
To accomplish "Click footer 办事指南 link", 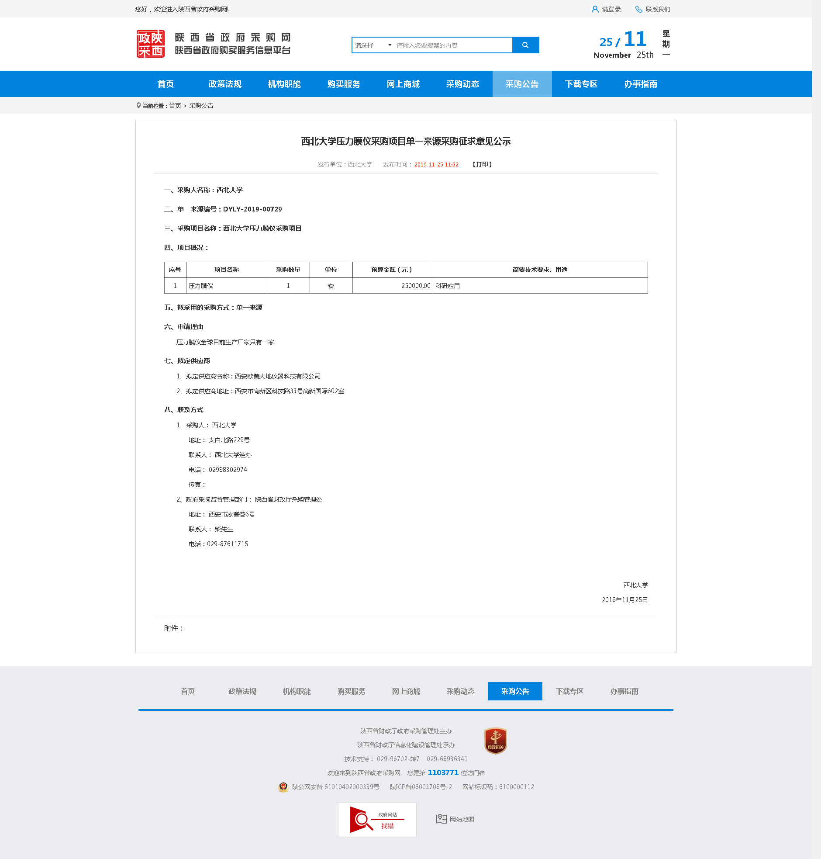I will coord(624,691).
